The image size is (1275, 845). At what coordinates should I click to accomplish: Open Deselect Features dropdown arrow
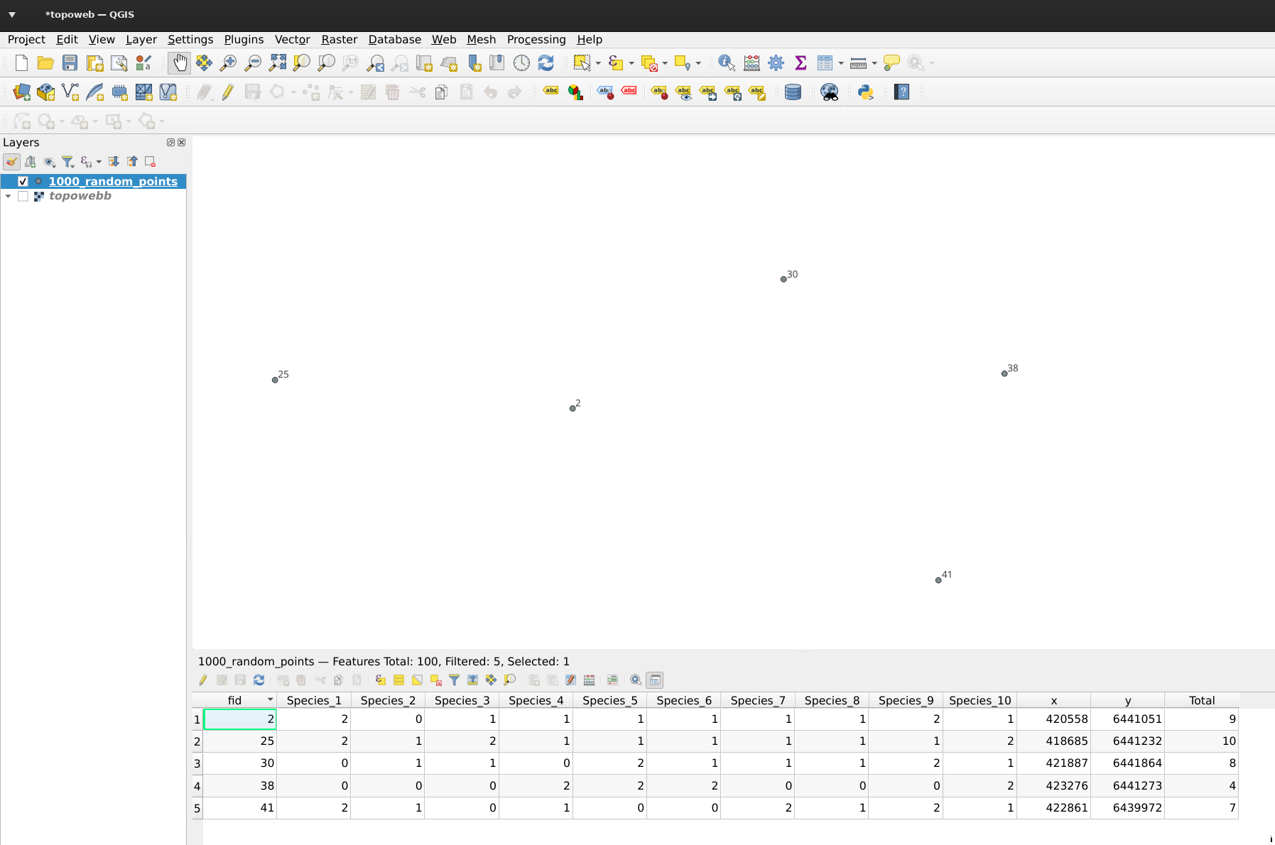pyautogui.click(x=665, y=63)
